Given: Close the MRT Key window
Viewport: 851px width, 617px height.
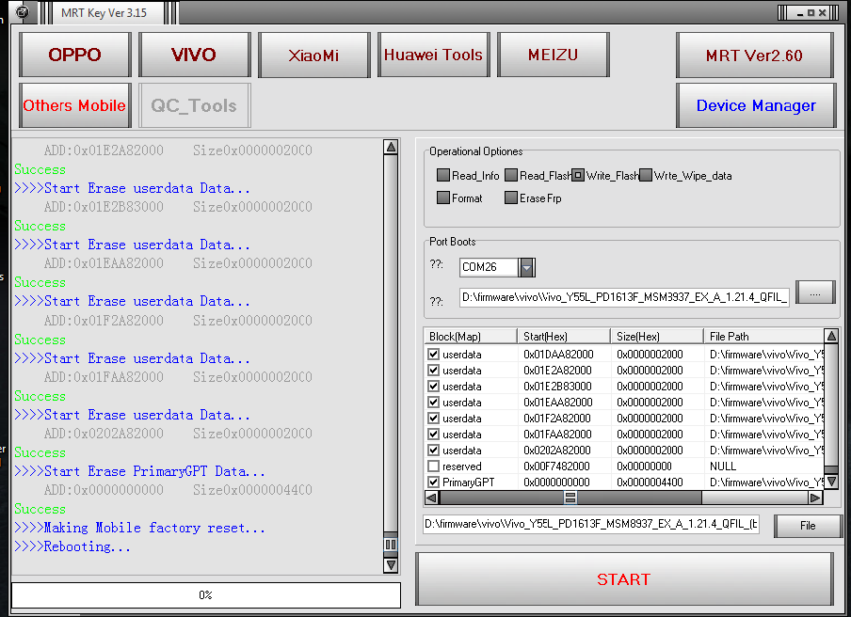Looking at the screenshot, I should point(823,13).
